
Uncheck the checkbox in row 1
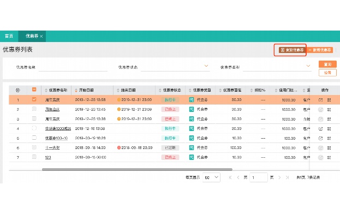34,99
